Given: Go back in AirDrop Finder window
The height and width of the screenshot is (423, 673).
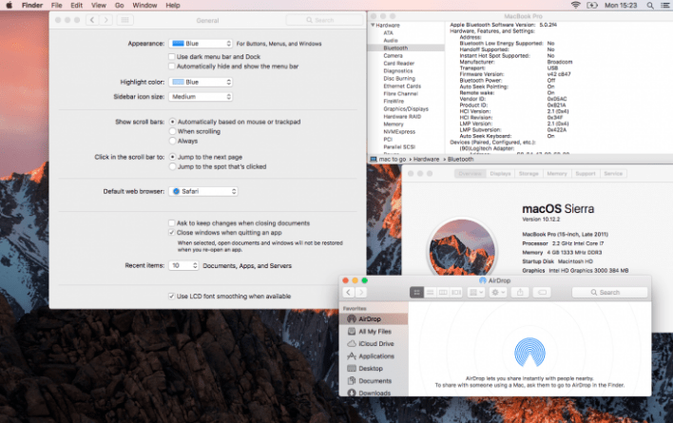Looking at the screenshot, I should pyautogui.click(x=349, y=292).
